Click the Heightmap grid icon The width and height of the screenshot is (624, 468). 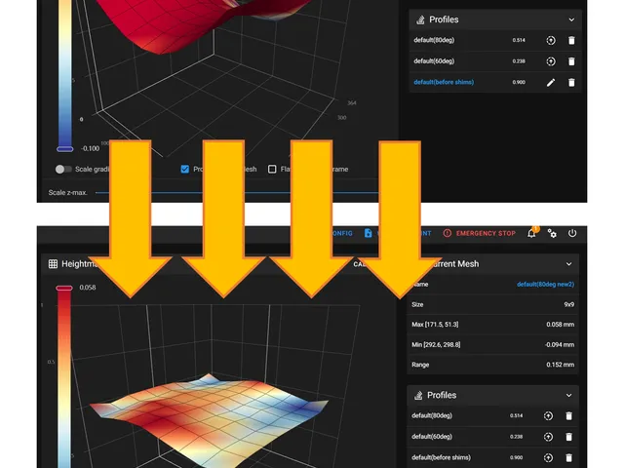tap(53, 264)
